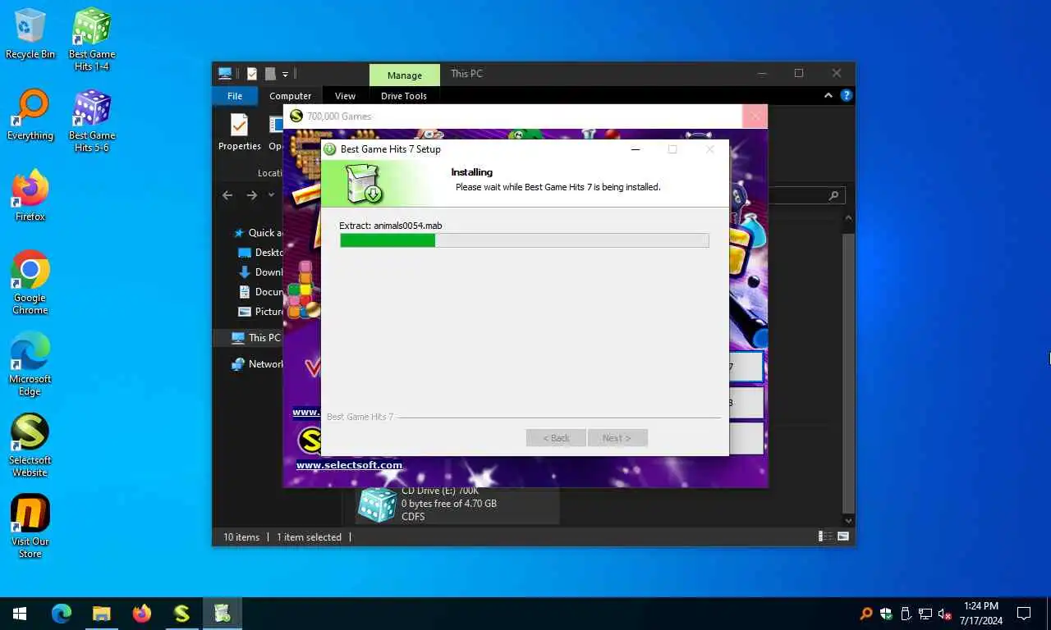Click the Everything tray icon
This screenshot has height=630, width=1051.
coord(866,614)
